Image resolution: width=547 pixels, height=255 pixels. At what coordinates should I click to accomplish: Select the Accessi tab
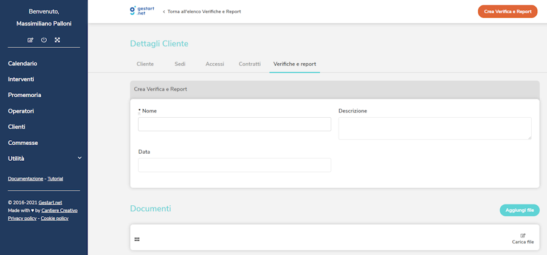(215, 64)
